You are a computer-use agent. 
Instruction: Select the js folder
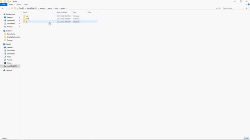[26, 21]
